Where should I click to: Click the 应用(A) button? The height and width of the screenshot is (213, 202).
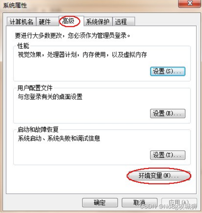(x=179, y=203)
